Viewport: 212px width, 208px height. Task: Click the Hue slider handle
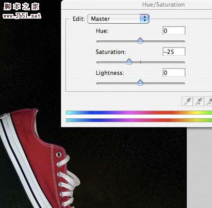coord(140,40)
